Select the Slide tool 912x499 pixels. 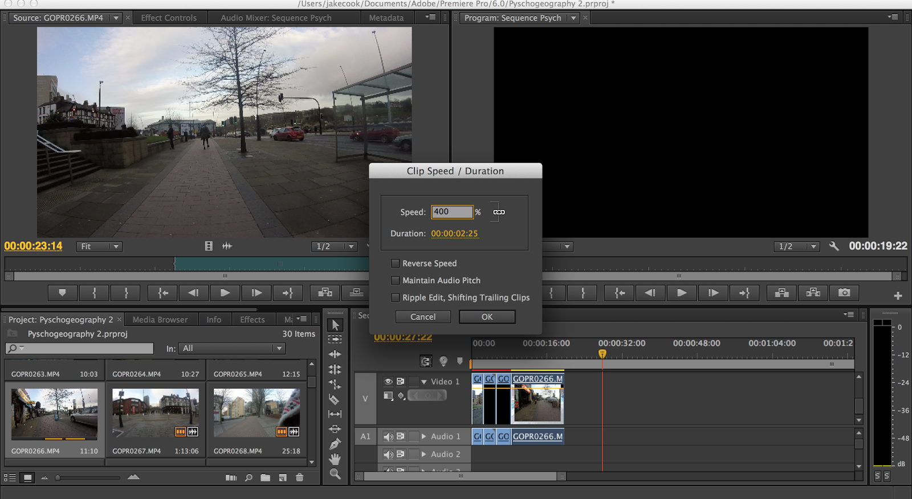point(335,429)
